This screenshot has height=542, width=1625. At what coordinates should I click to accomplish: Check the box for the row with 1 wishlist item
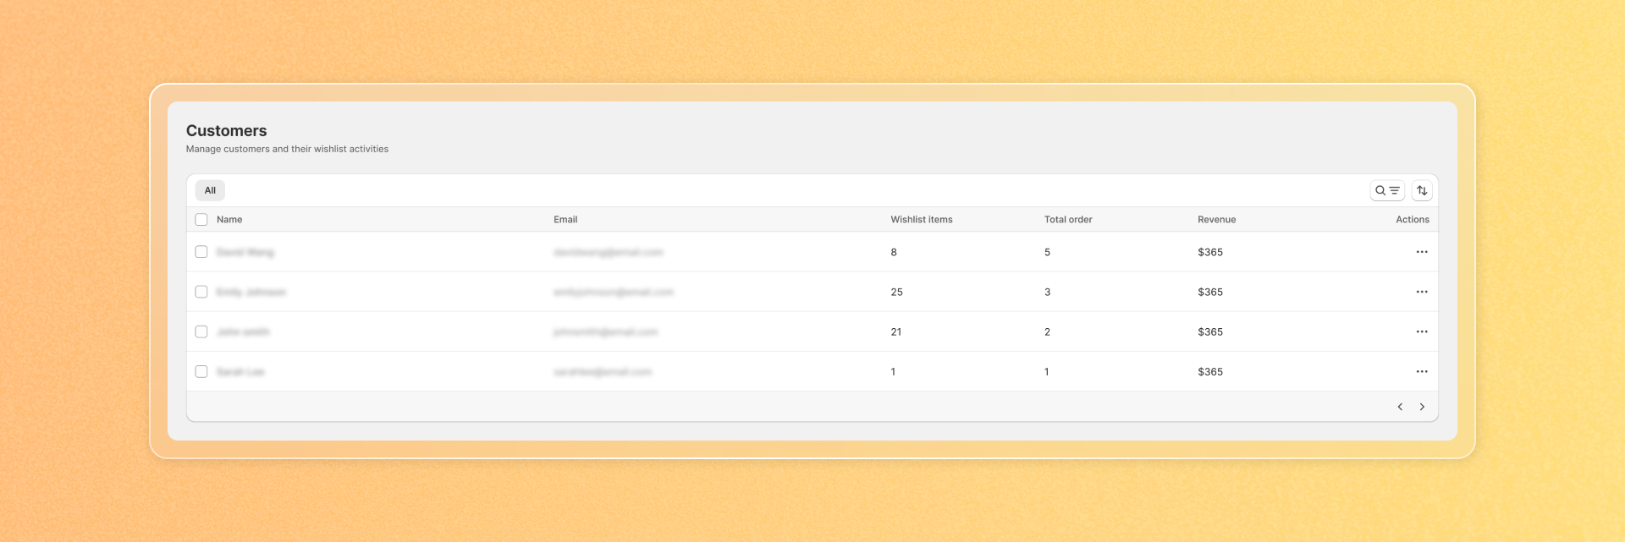[x=201, y=371]
